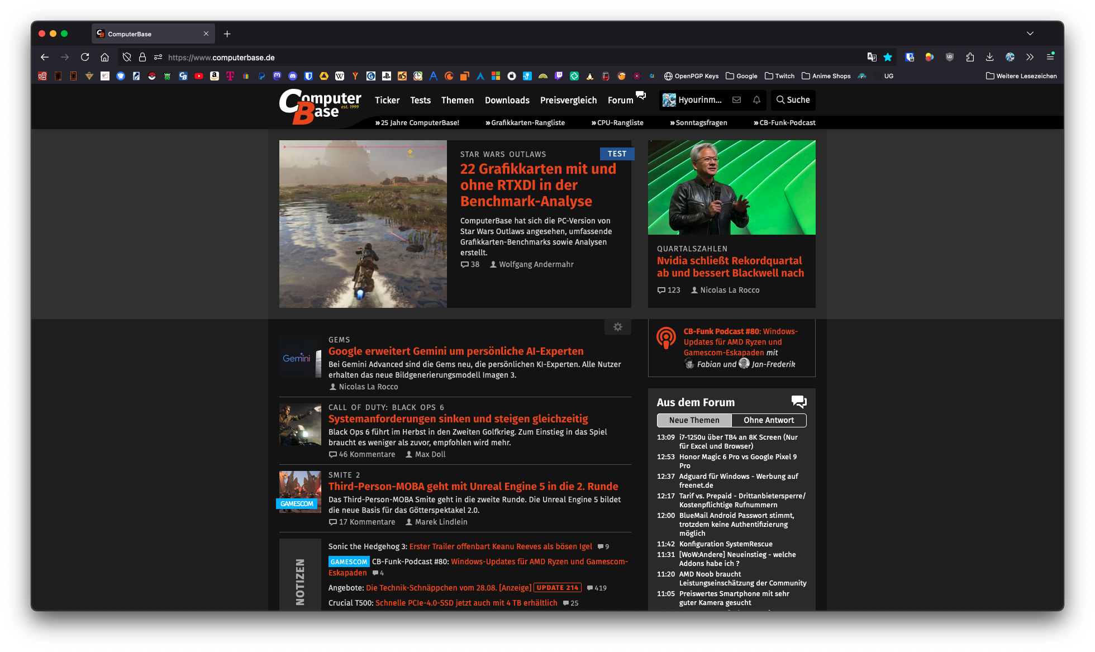The image size is (1095, 652).
Task: Switch forum list to Ohne Antwort
Action: click(x=768, y=420)
